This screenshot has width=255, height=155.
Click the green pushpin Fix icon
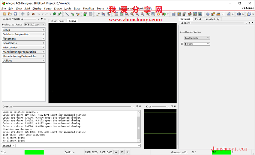coord(60,14)
